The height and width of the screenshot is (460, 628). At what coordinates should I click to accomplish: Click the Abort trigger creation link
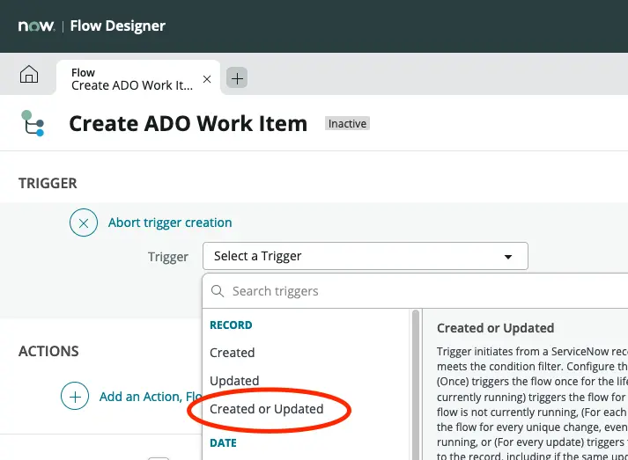170,223
